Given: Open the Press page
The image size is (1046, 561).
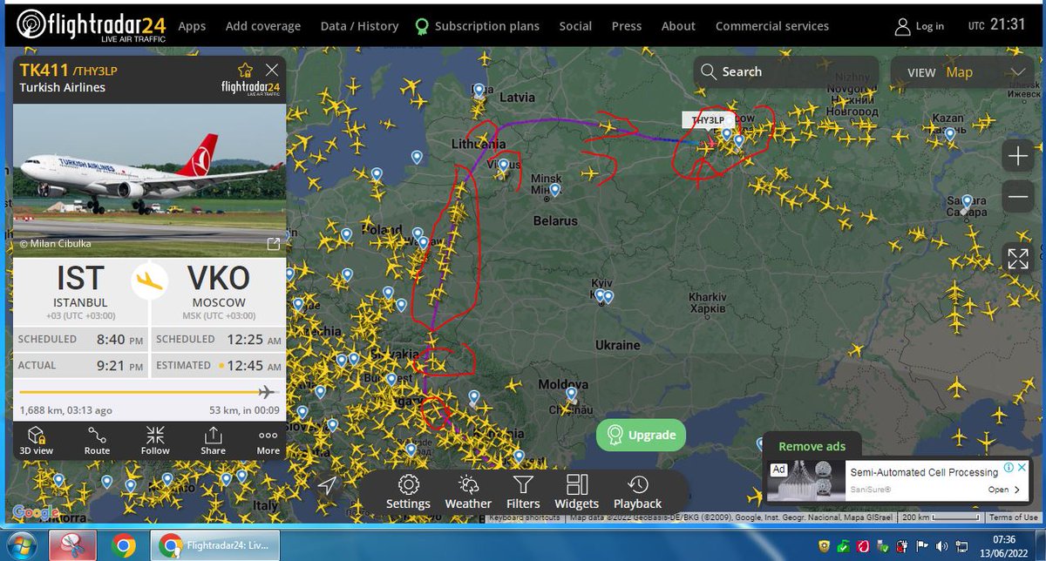Looking at the screenshot, I should pyautogui.click(x=627, y=26).
